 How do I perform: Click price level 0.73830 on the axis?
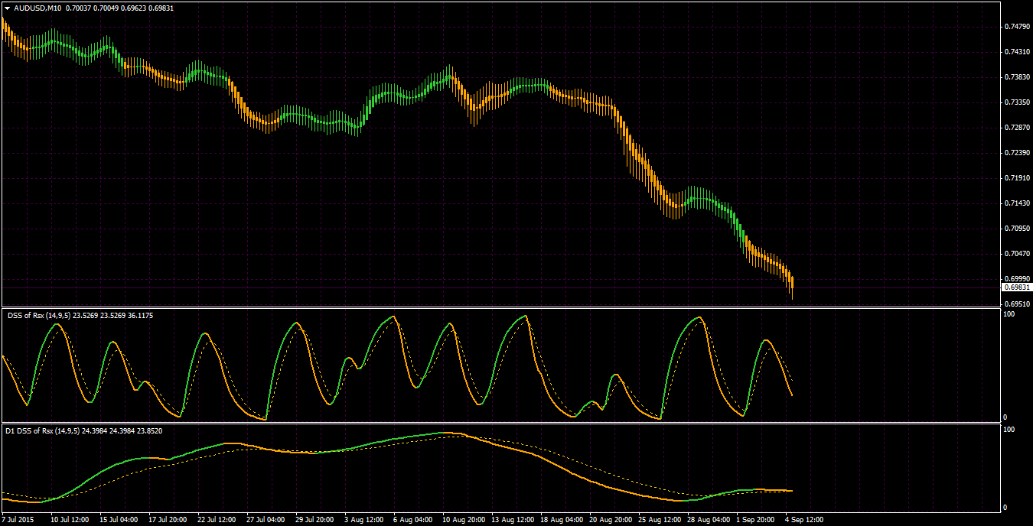point(1016,77)
